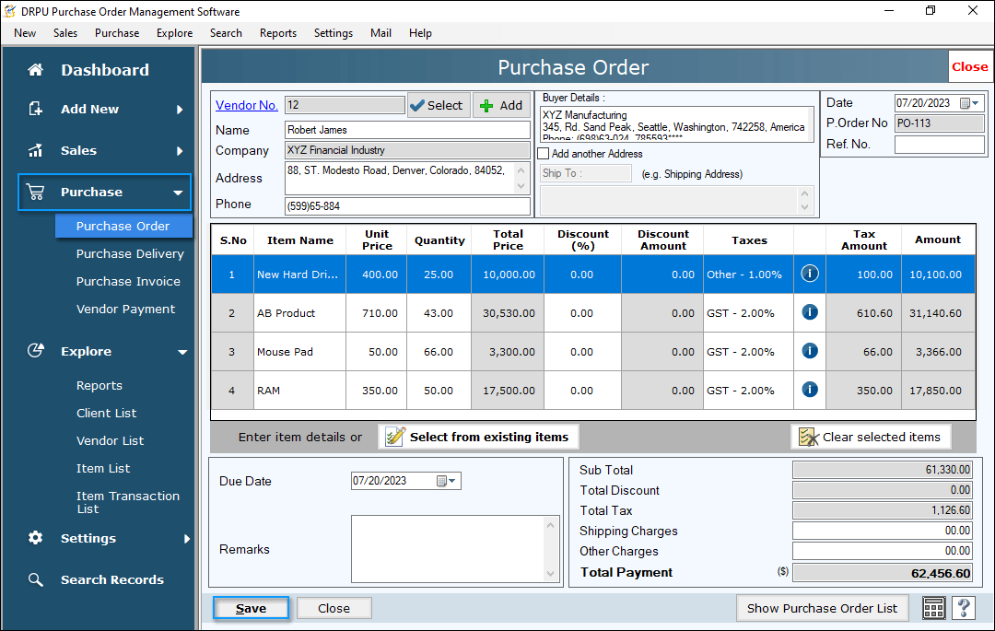Open tax info for New Hard Drive row

pyautogui.click(x=810, y=274)
